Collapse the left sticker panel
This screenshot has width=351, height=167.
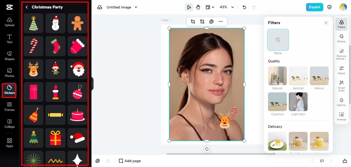(x=92, y=83)
